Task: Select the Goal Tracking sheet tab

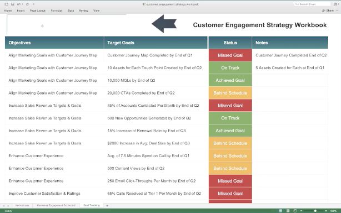Action: (92, 205)
